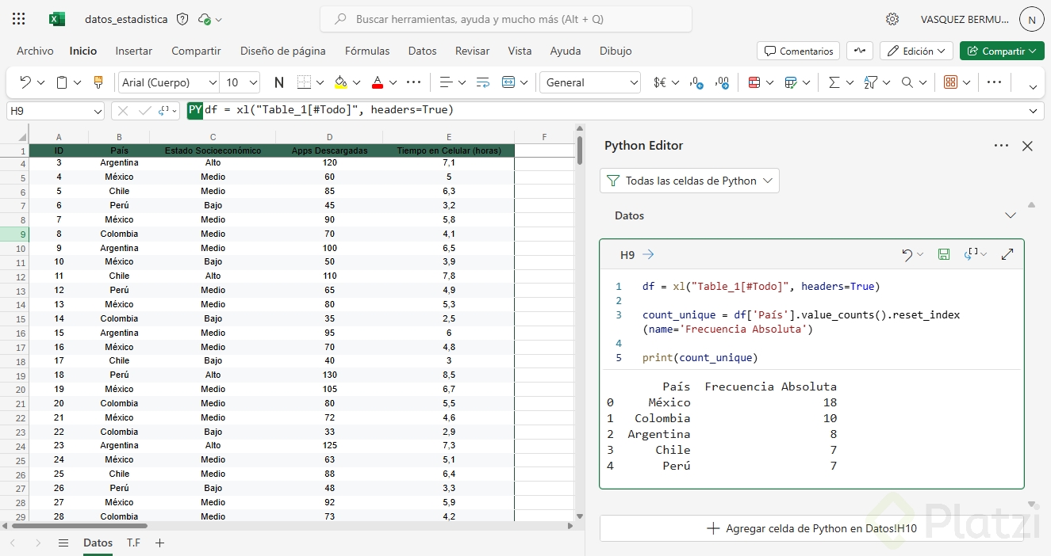Open the General number format dropdown
Screen dimensions: 1051x556
click(589, 82)
